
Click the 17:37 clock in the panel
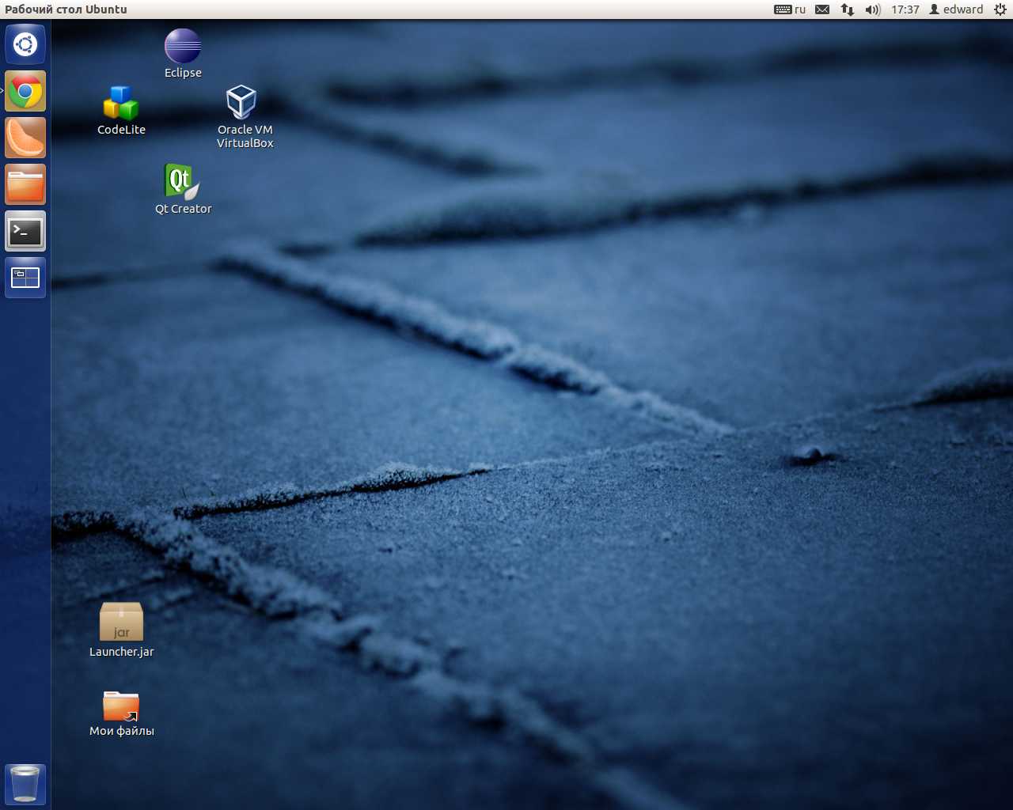905,9
